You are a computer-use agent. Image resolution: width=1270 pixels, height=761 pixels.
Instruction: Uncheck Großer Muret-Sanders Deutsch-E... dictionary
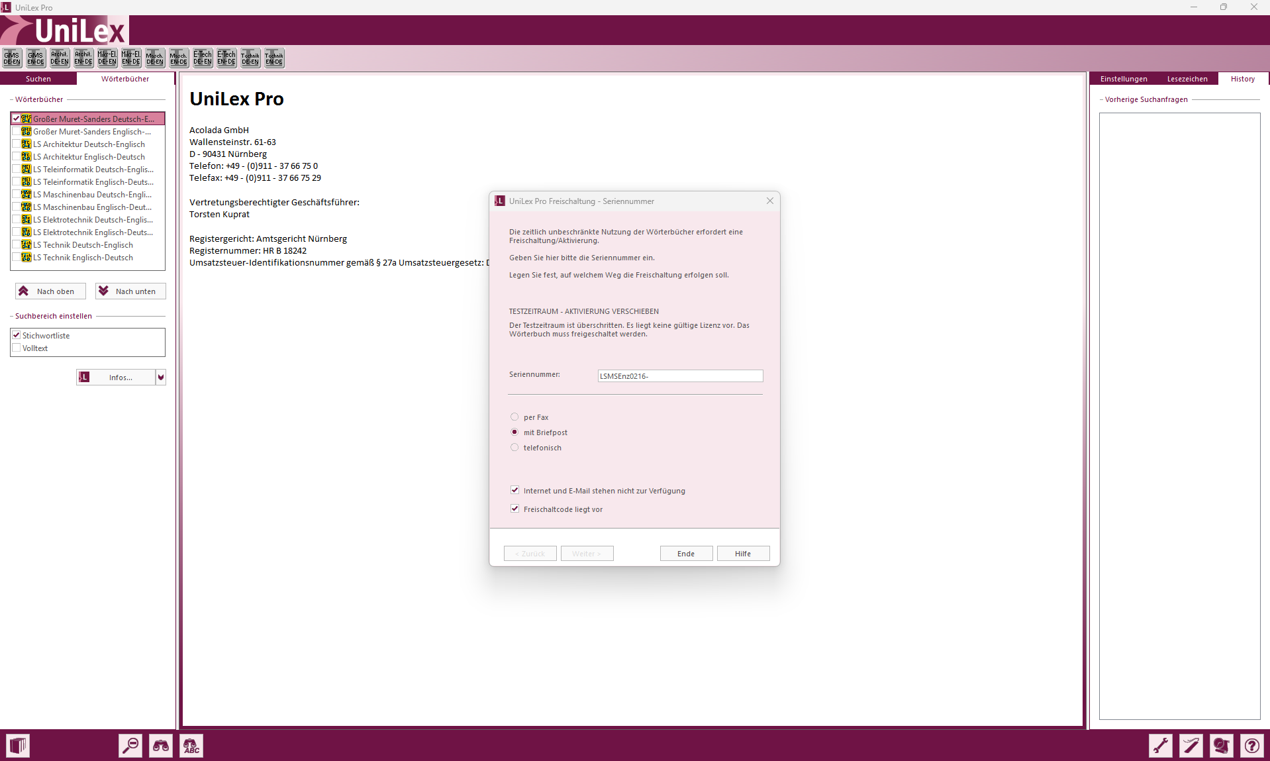pos(17,119)
